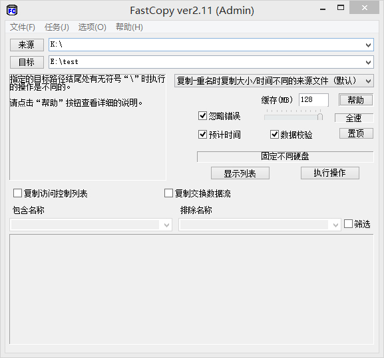384x358 pixels.
Task: Click the 缓存(MB) buffer field showing 128
Action: coord(313,99)
